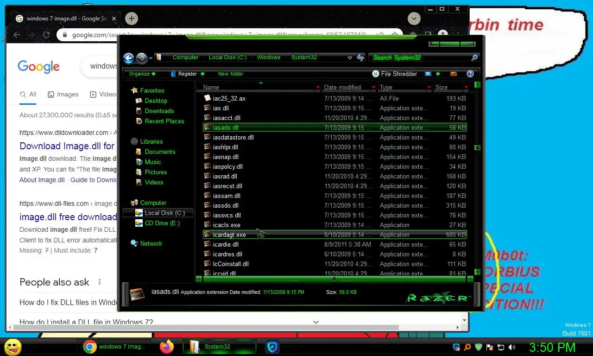Open Type column filter dropdown arrow
The width and height of the screenshot is (593, 356).
click(429, 87)
